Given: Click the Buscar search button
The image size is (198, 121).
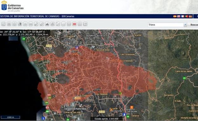Looking at the screenshot, I should click(194, 25).
